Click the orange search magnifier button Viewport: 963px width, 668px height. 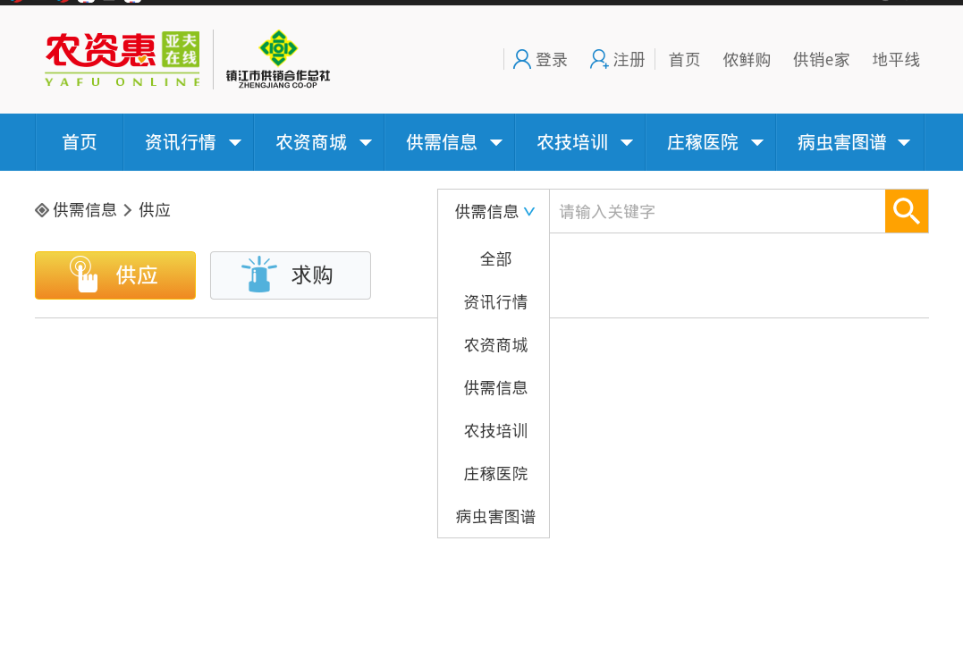pyautogui.click(x=907, y=211)
